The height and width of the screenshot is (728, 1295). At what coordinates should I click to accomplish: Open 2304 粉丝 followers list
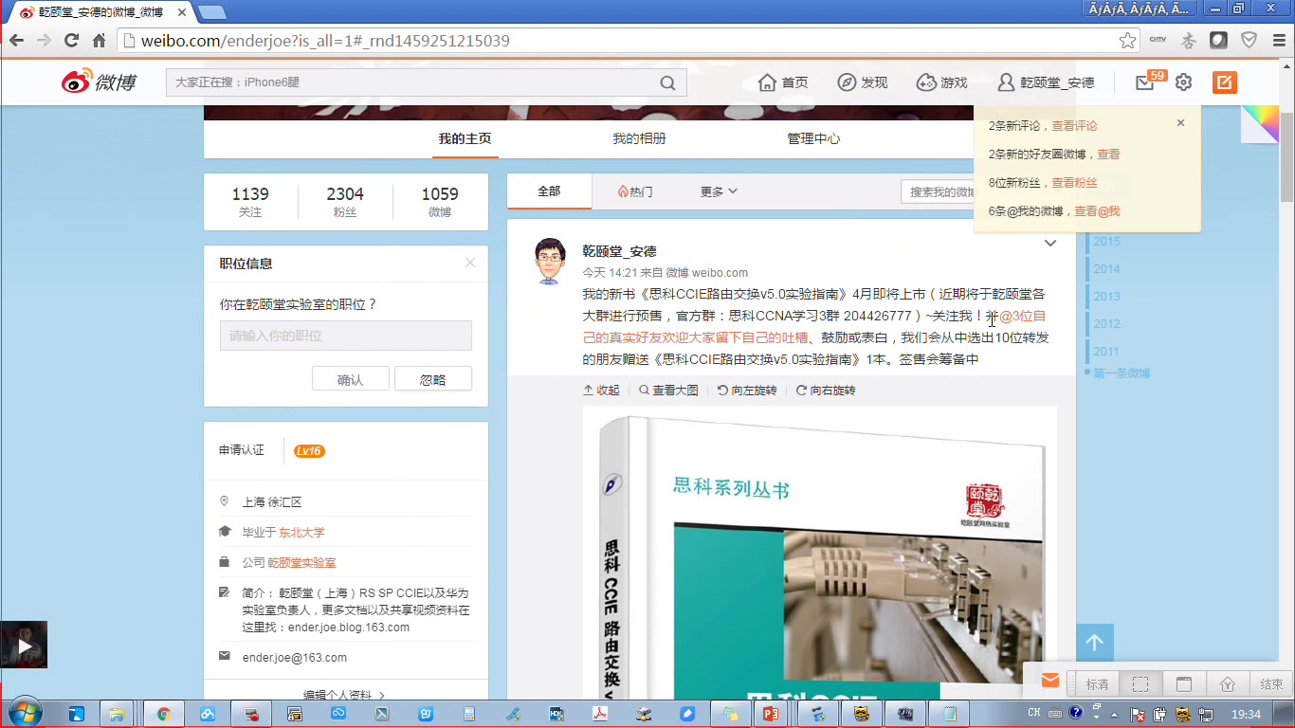[345, 201]
